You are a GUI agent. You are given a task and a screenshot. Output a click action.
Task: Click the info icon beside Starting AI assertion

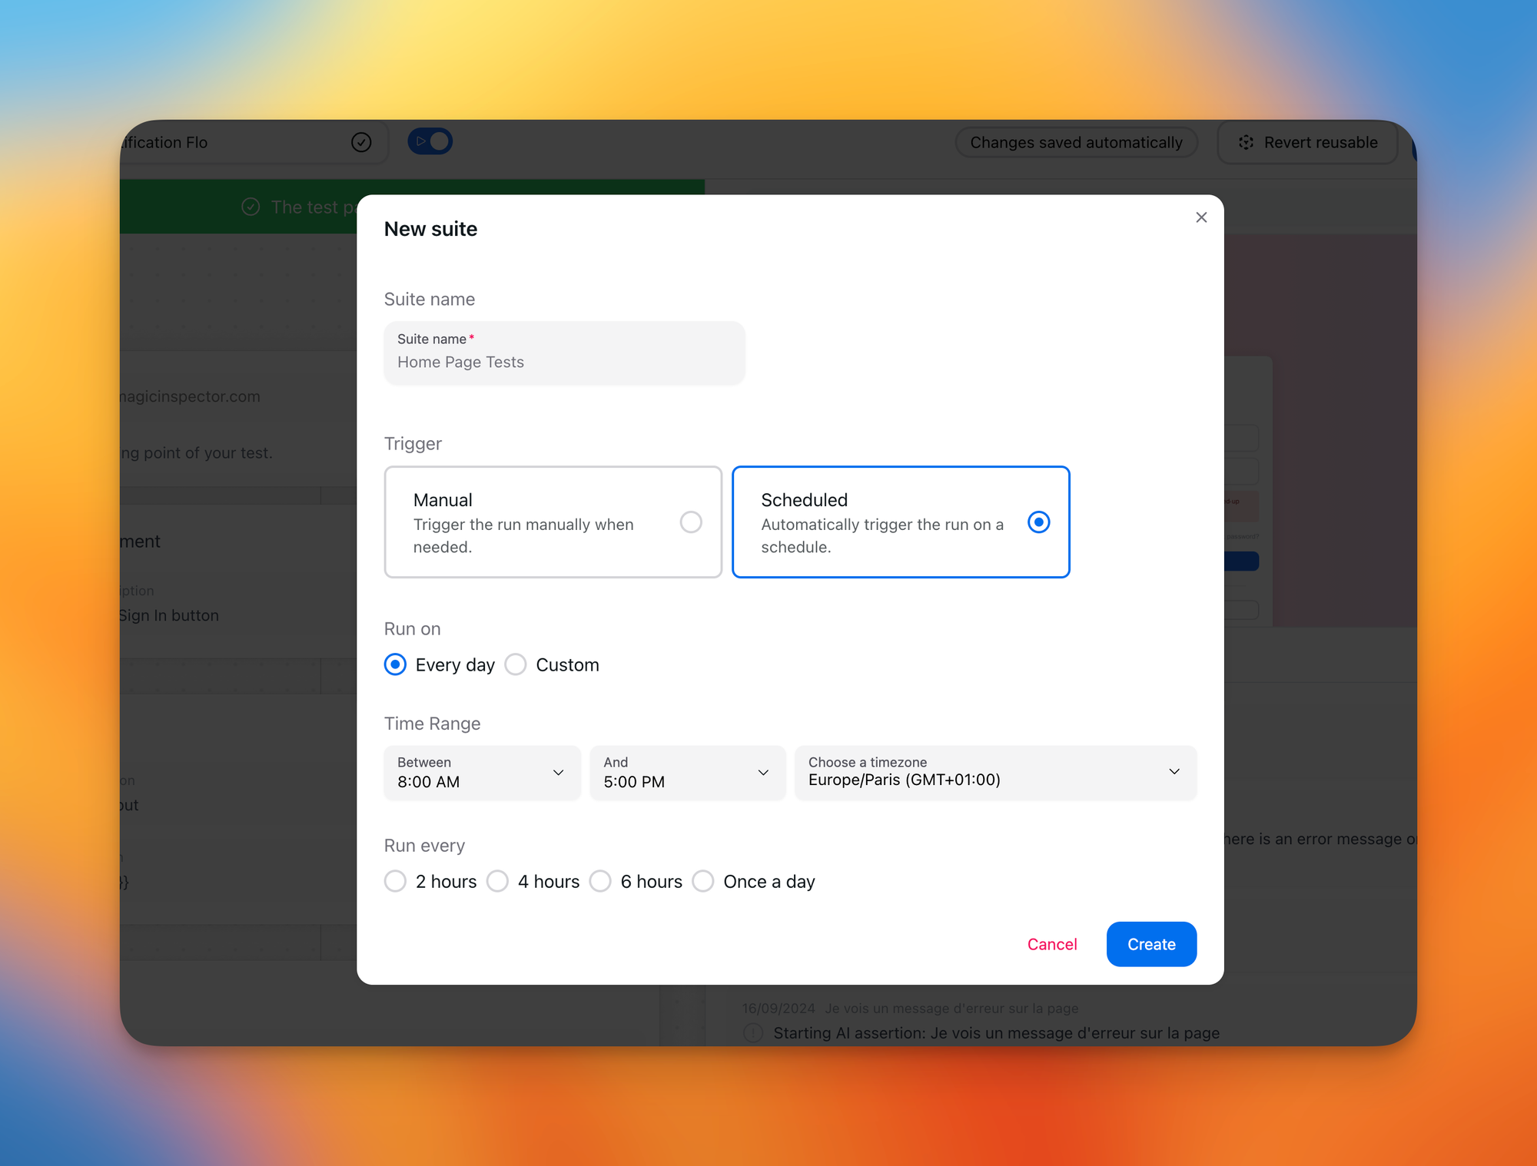coord(753,1032)
